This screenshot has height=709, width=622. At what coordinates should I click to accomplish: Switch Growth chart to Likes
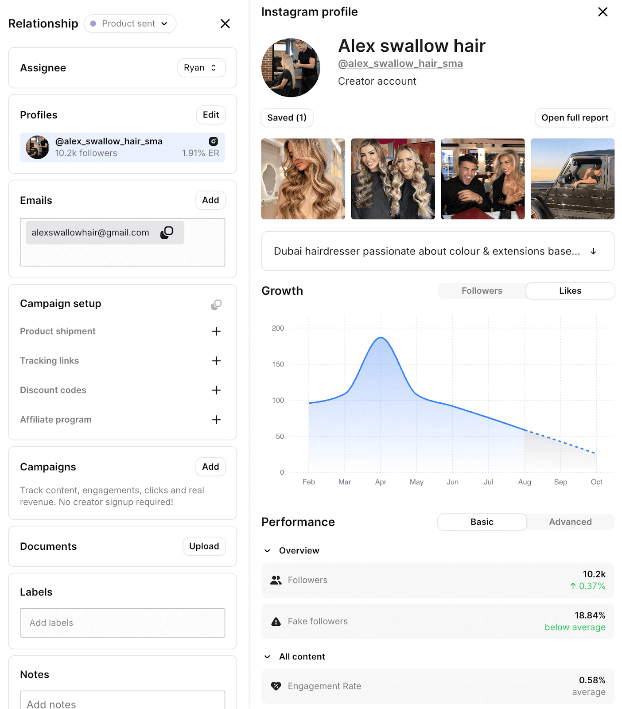[x=570, y=291]
